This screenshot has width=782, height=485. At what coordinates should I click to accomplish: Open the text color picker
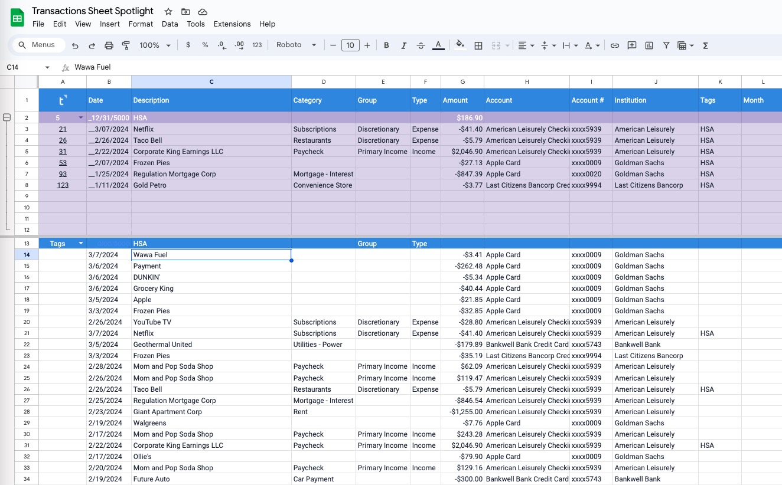(438, 45)
